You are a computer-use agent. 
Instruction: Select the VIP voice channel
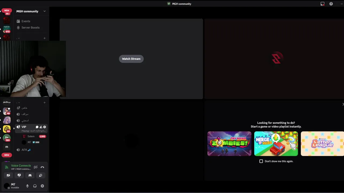coord(24,127)
